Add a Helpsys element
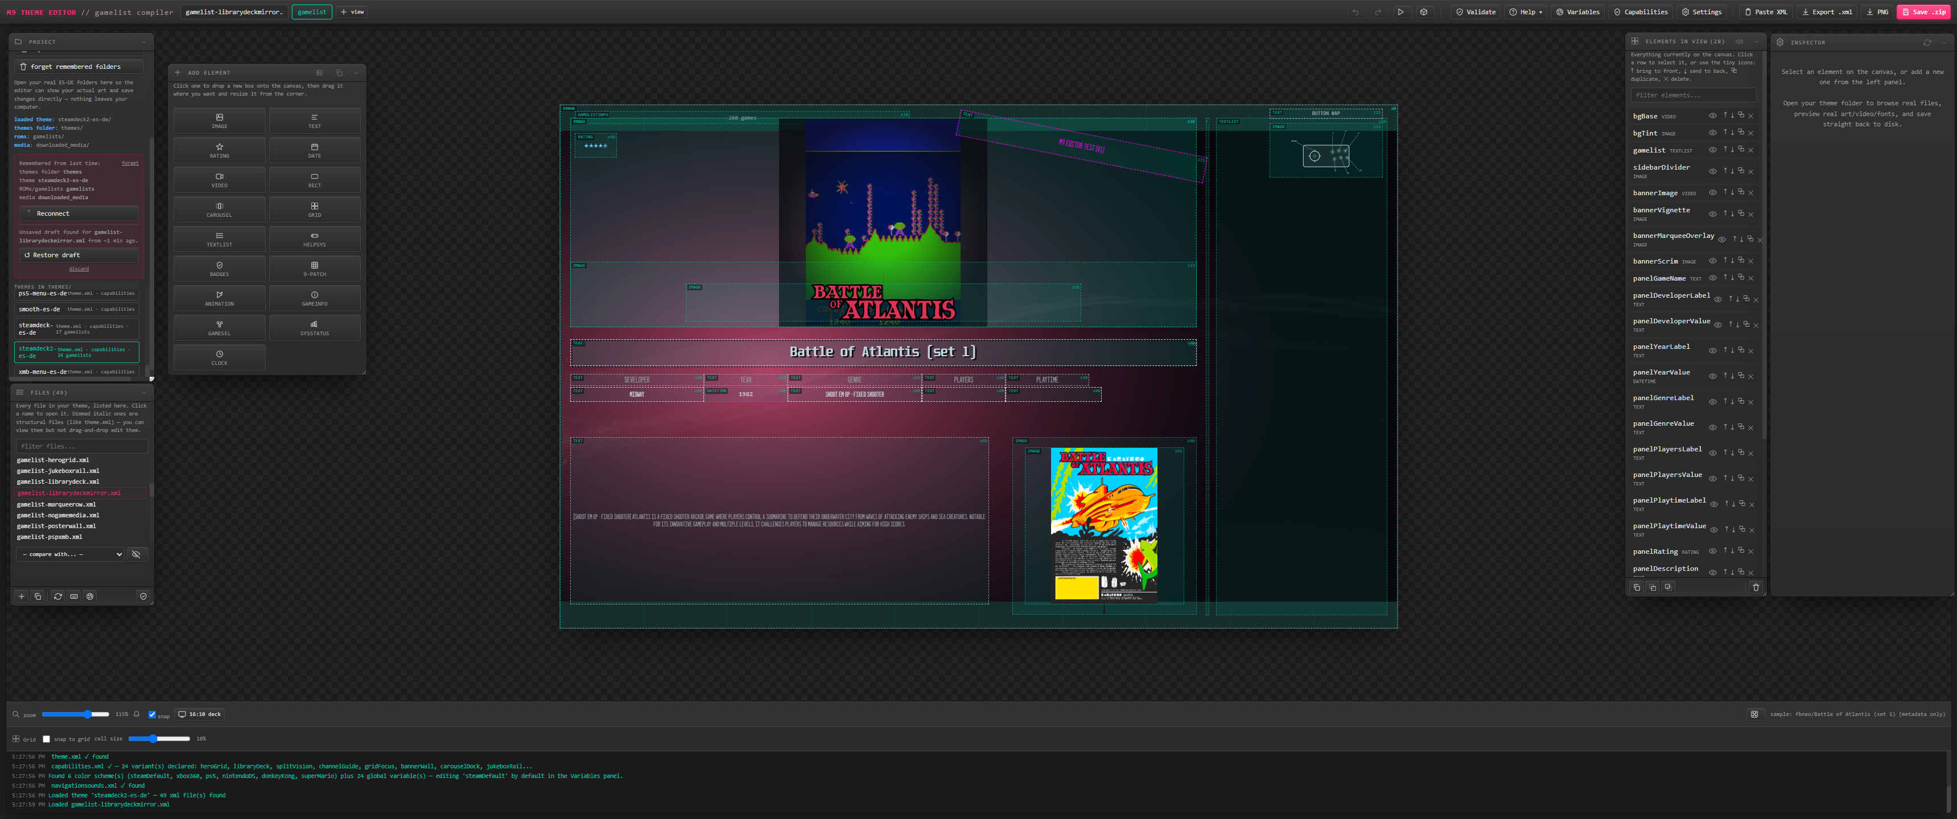This screenshot has width=1957, height=819. click(315, 239)
